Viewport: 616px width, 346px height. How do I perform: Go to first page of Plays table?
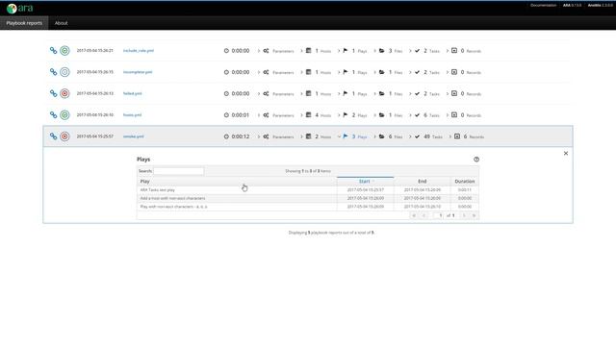[x=413, y=215]
